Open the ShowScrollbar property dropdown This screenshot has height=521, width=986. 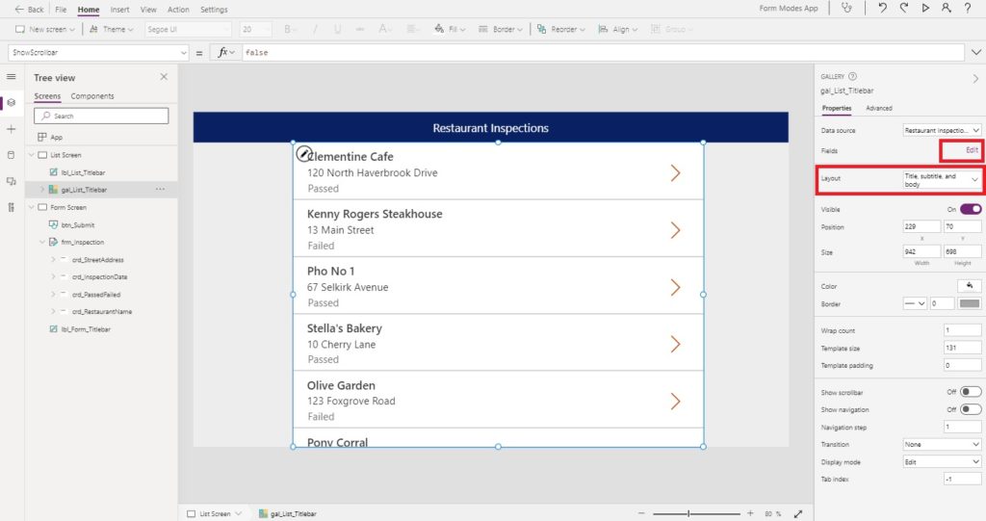tap(98, 53)
